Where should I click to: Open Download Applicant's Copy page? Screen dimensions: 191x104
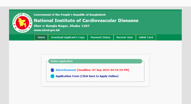pos(68,37)
